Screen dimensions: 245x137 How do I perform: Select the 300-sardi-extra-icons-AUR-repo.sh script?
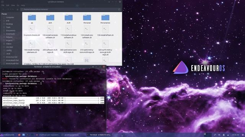69,47
